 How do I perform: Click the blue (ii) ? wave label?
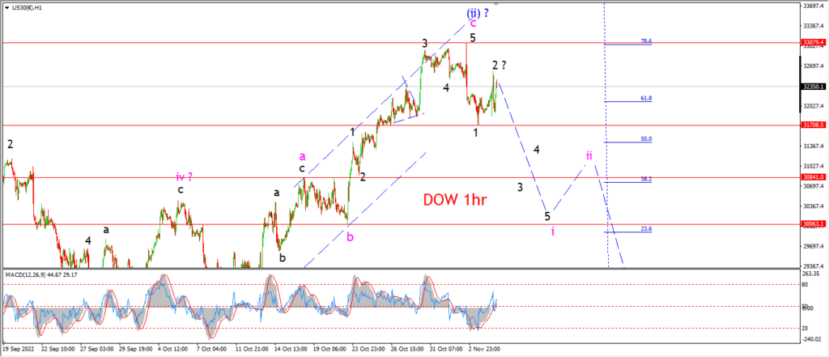pyautogui.click(x=477, y=13)
